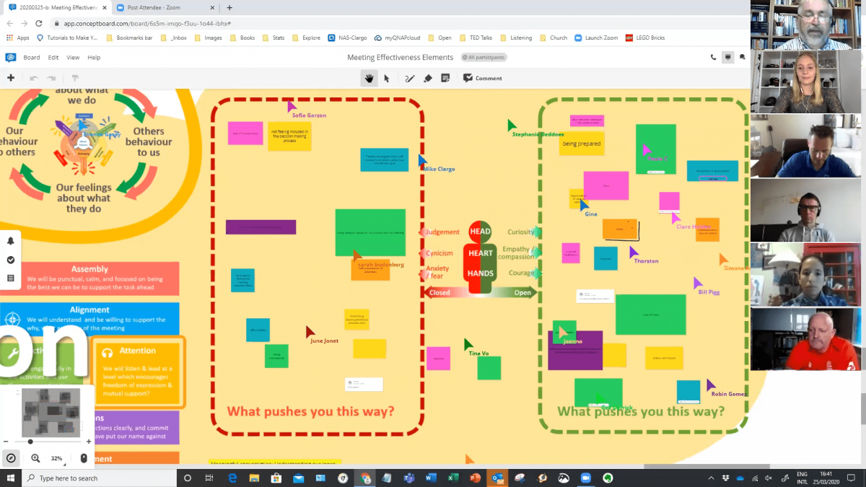The image size is (866, 487).
Task: Open the LEGO Bricks bookmark
Action: (x=644, y=38)
